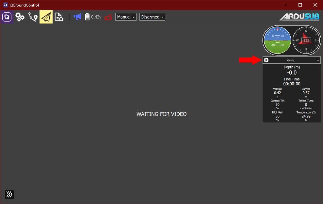The height and width of the screenshot is (204, 323).
Task: Open the Disarmed arming state dropdown
Action: 152,17
